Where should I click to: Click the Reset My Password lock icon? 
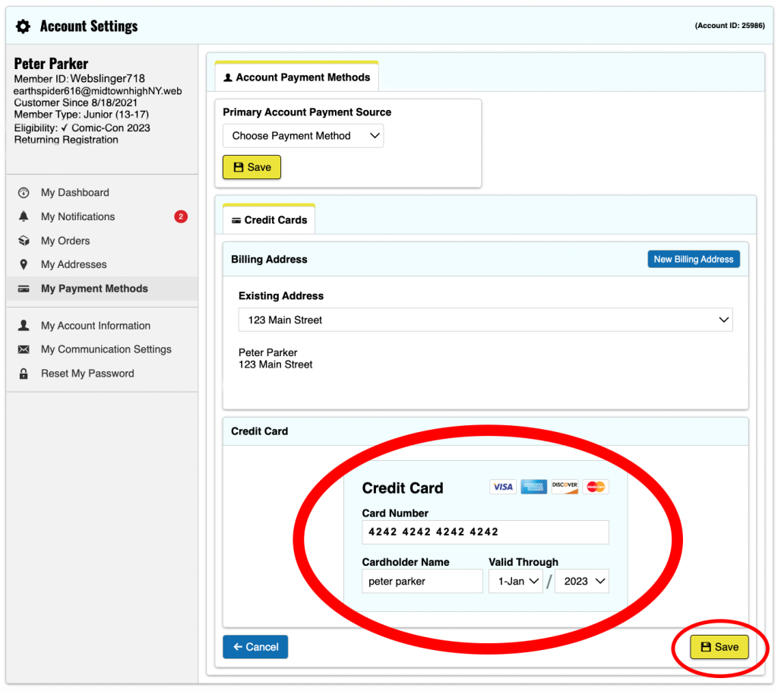(x=24, y=374)
